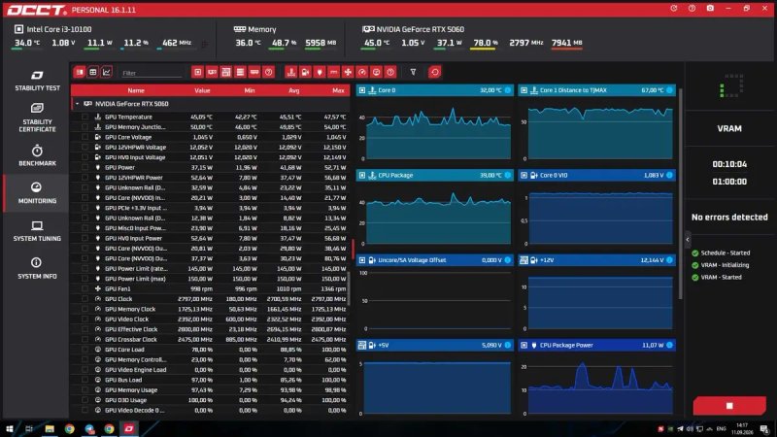This screenshot has height=437, width=777.
Task: Stop the running VRAM test
Action: click(729, 406)
